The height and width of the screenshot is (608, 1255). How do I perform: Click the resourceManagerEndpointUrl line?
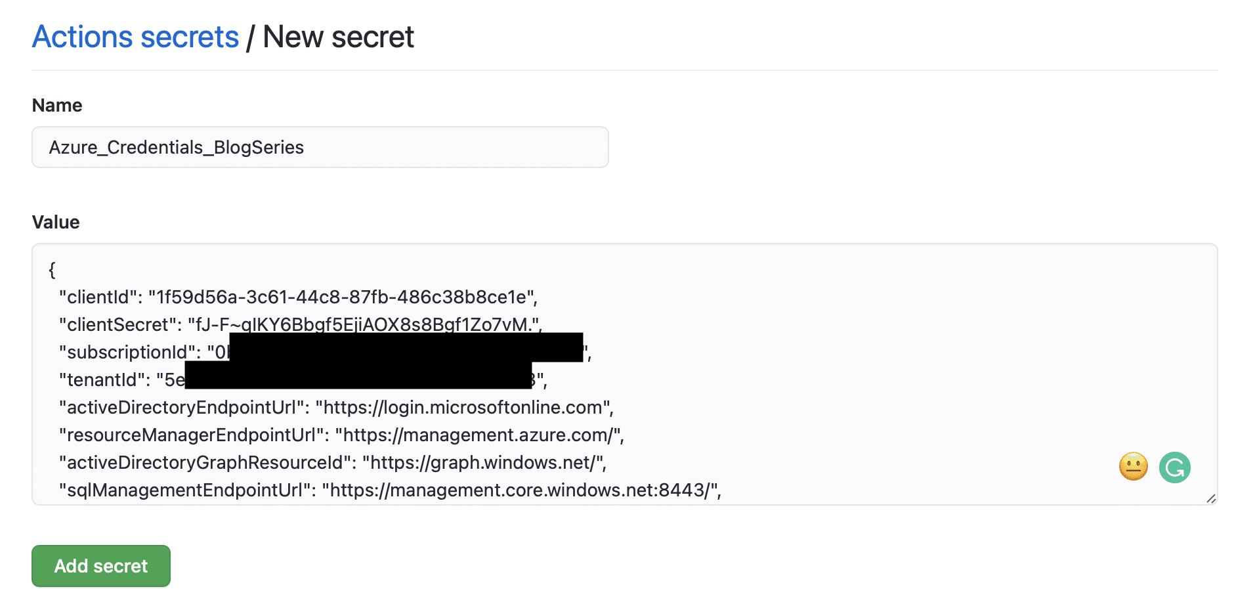click(x=341, y=435)
